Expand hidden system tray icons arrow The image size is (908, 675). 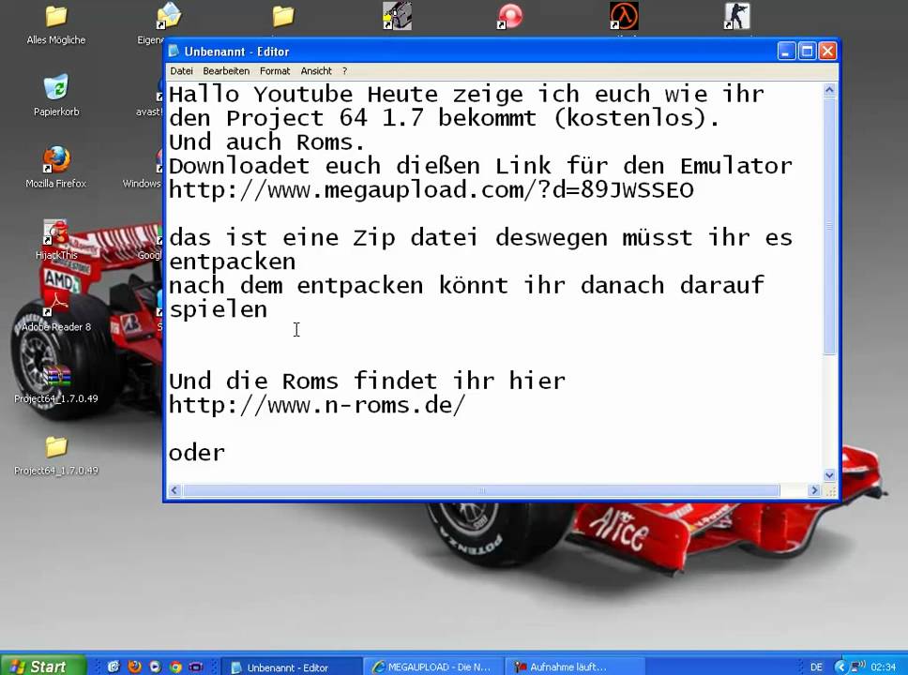coord(840,667)
